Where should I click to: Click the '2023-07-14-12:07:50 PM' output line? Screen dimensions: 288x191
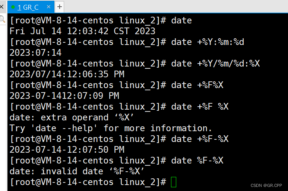pos(67,150)
